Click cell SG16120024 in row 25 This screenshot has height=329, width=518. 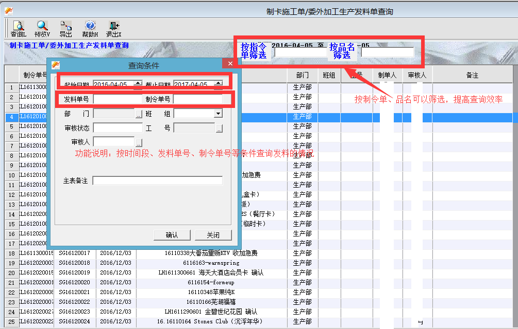click(75, 321)
